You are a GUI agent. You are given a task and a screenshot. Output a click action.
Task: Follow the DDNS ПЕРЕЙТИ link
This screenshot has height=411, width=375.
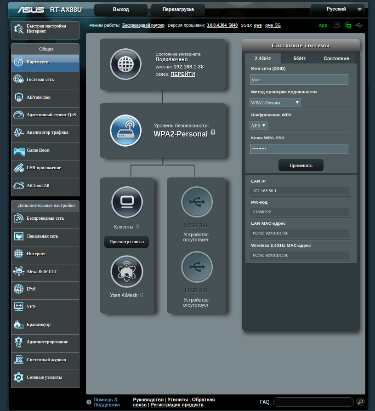pyautogui.click(x=182, y=74)
